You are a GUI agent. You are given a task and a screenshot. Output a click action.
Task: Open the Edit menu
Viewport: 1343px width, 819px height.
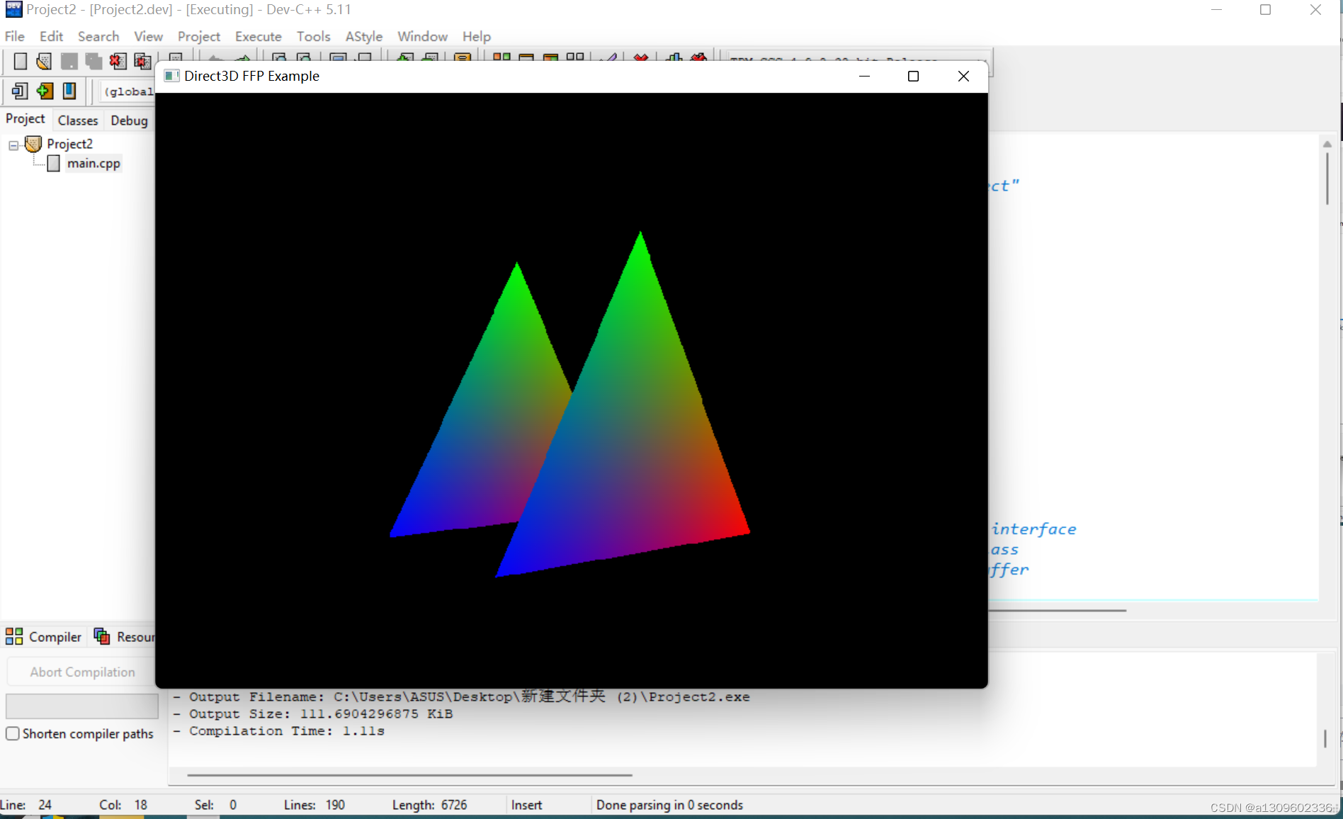coord(51,36)
